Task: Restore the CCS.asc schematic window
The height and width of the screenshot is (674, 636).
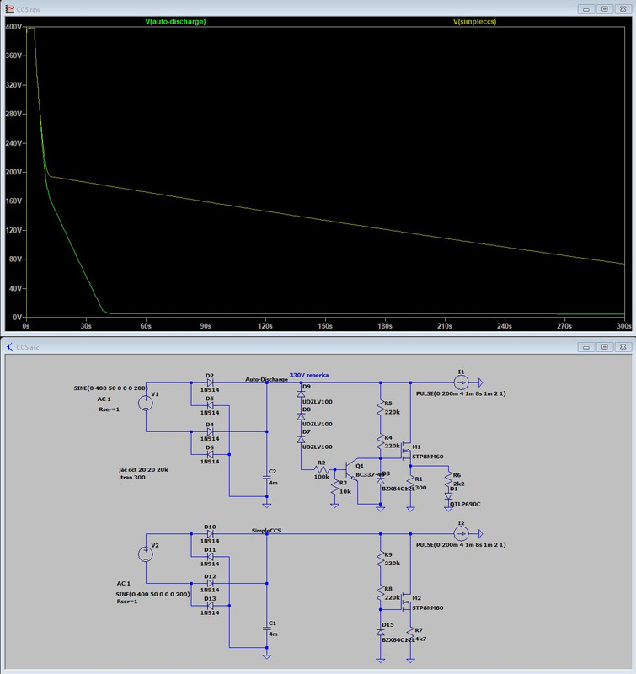Action: (605, 347)
